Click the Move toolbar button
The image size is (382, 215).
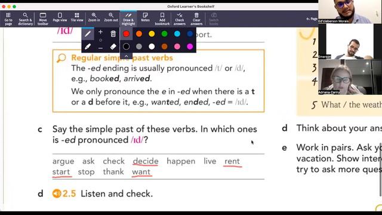[43, 19]
